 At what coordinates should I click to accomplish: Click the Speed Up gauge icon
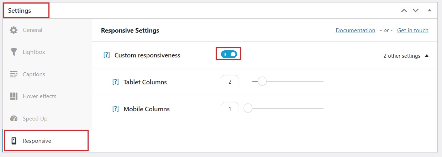point(14,119)
